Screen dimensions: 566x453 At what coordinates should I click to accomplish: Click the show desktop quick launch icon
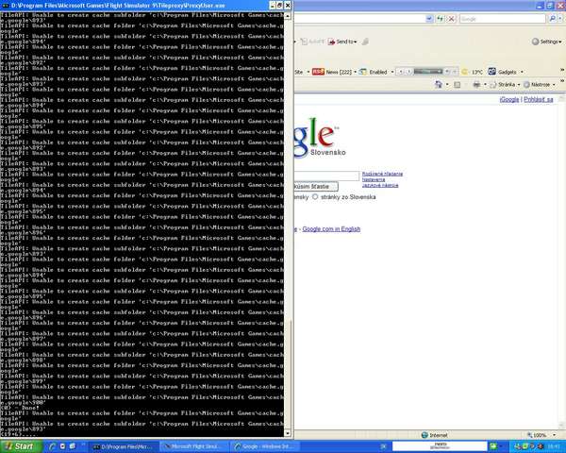pyautogui.click(x=73, y=446)
